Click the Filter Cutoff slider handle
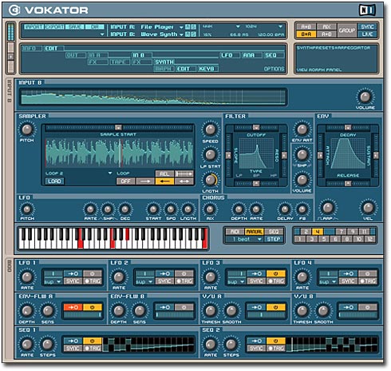Image resolution: width=391 pixels, height=371 pixels. [x=256, y=127]
